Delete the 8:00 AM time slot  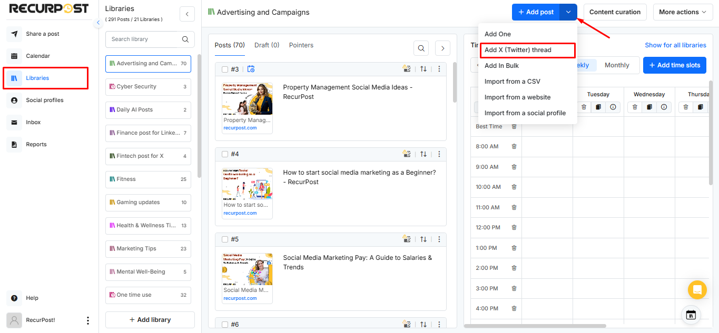[514, 146]
